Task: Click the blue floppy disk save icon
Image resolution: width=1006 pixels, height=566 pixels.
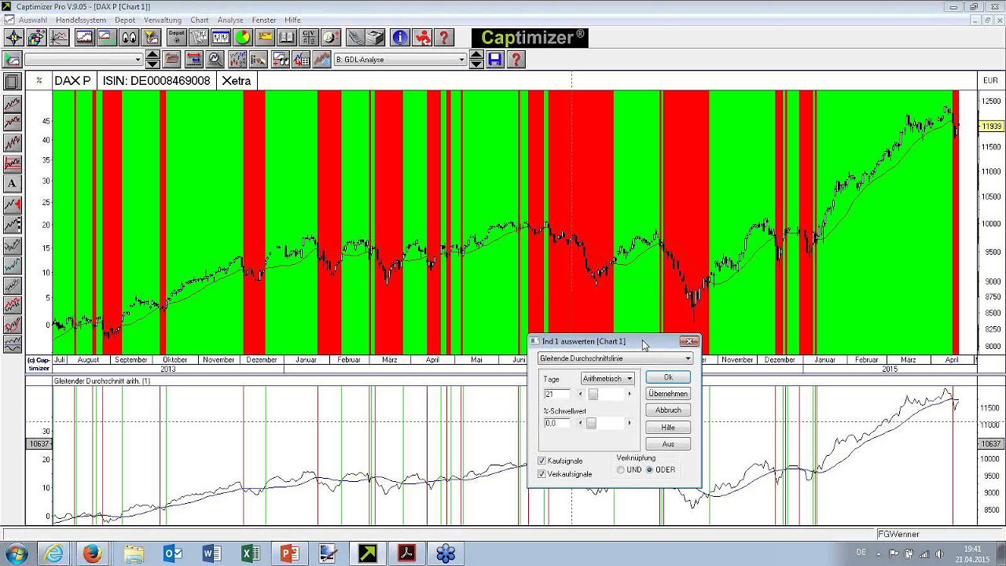Action: tap(494, 60)
